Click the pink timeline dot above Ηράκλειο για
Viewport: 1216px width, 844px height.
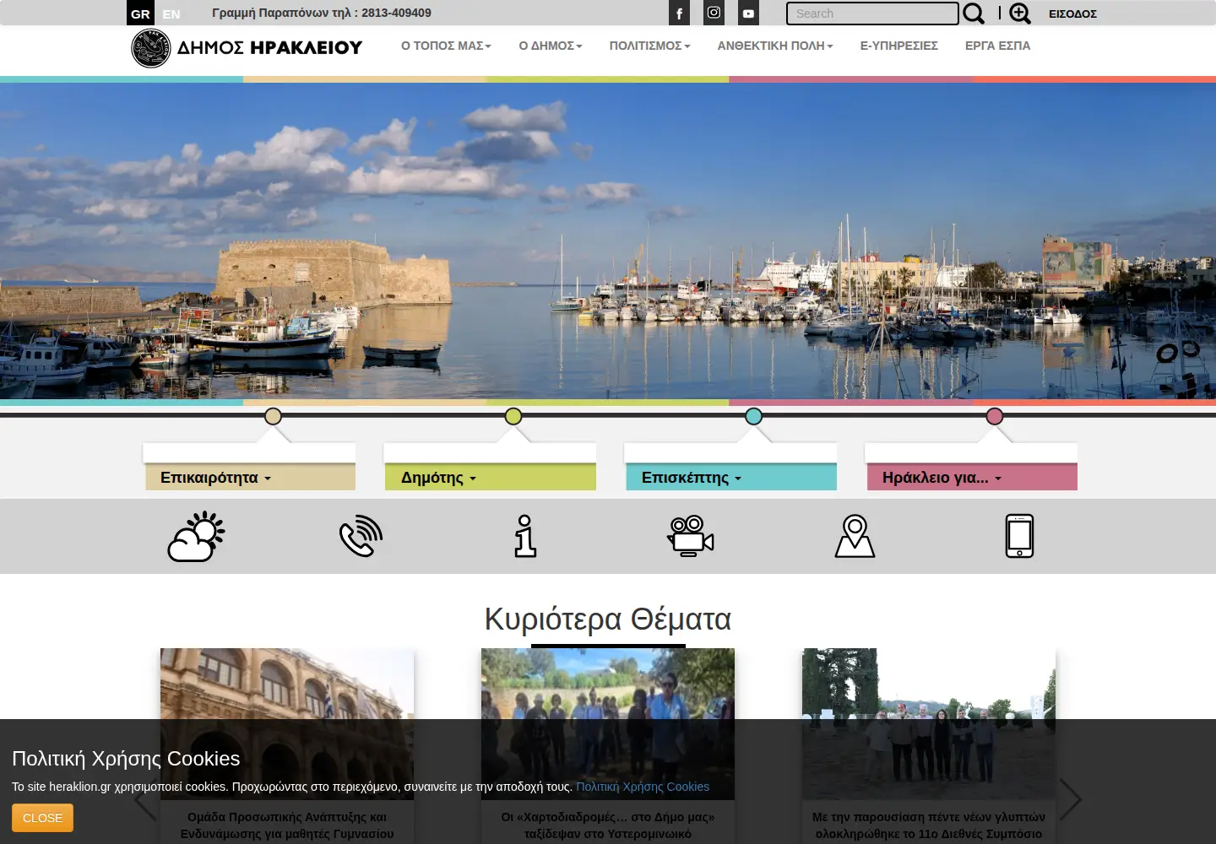click(995, 416)
